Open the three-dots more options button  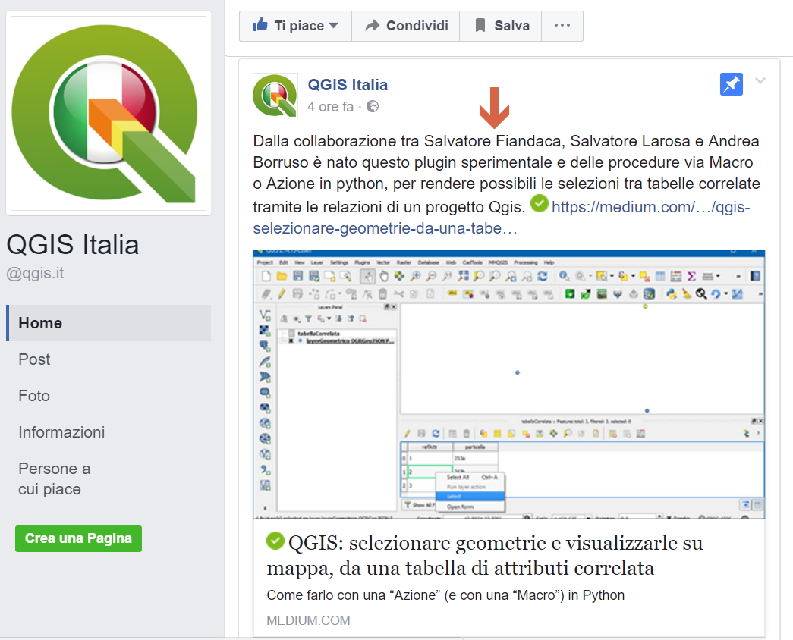click(x=562, y=26)
